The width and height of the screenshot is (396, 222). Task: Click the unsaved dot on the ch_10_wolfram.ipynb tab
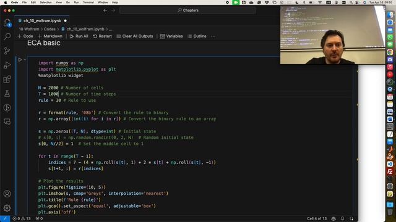click(x=66, y=20)
